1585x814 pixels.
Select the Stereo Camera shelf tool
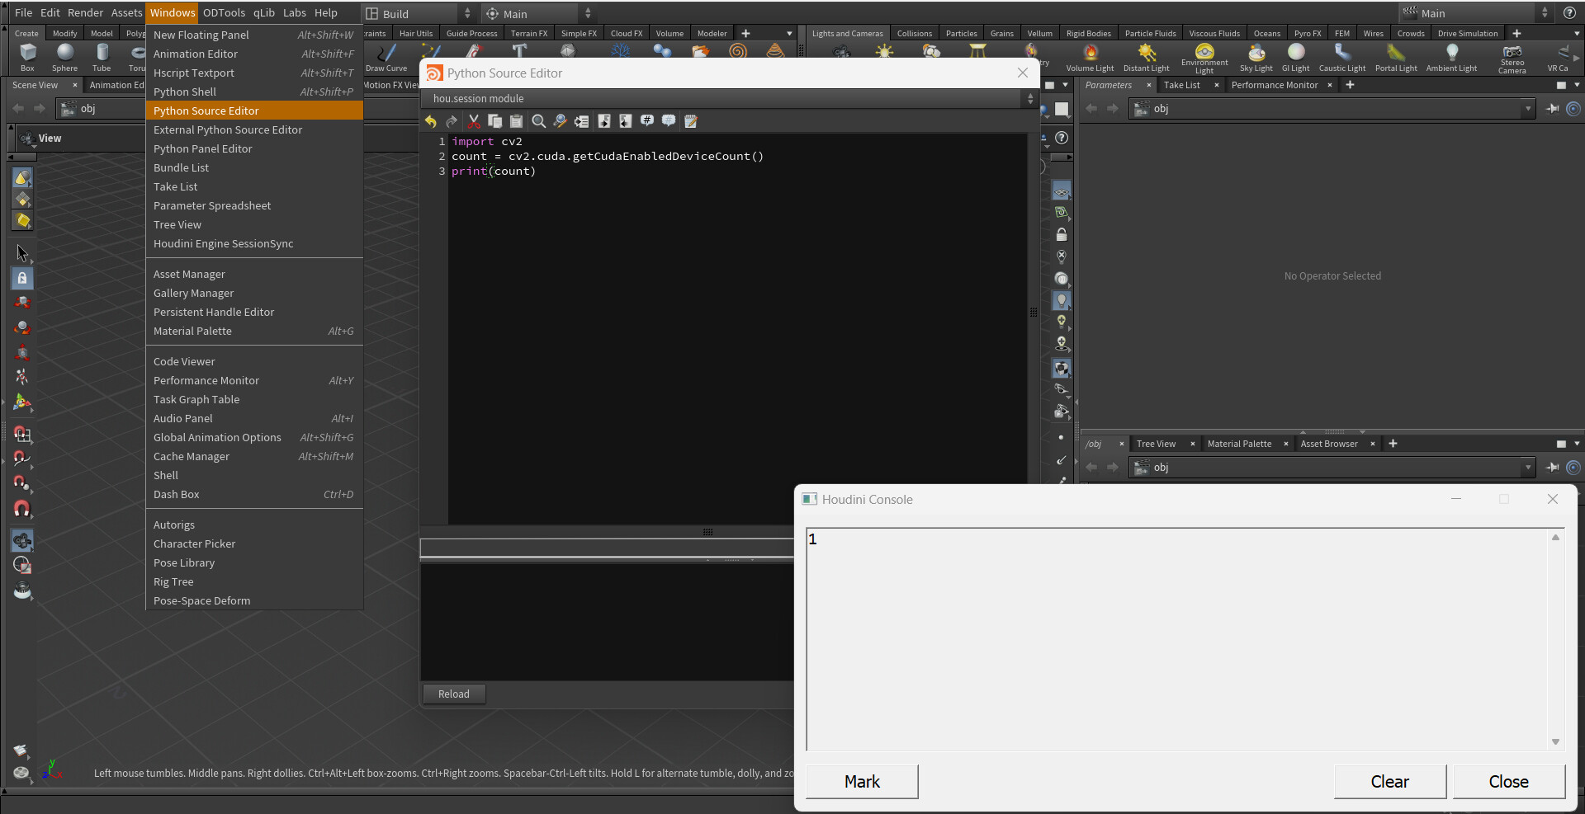click(x=1512, y=59)
